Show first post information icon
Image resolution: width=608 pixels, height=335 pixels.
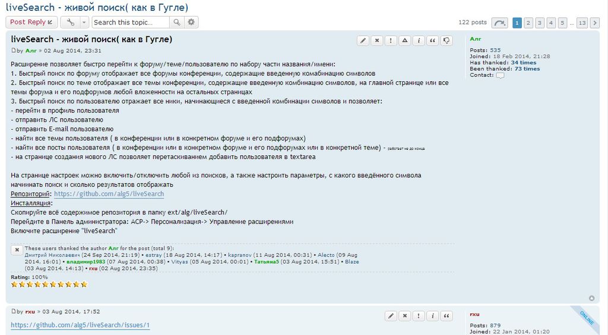coord(419,40)
